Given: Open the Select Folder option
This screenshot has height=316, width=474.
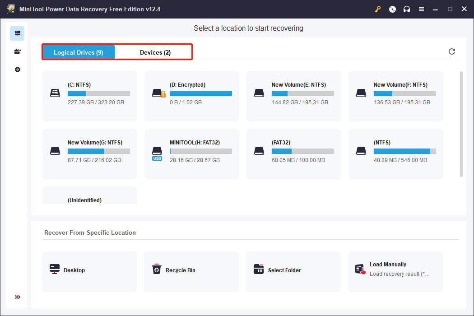Looking at the screenshot, I should click(293, 272).
